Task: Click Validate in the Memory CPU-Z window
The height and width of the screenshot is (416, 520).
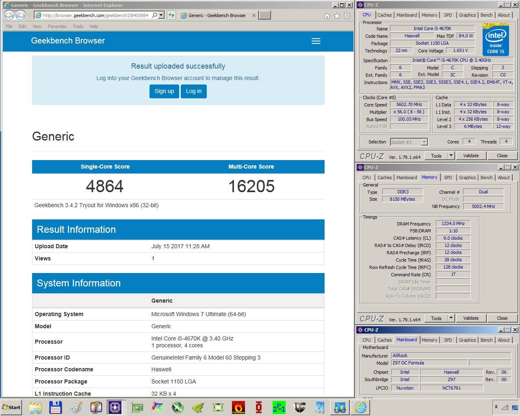Action: (x=471, y=318)
